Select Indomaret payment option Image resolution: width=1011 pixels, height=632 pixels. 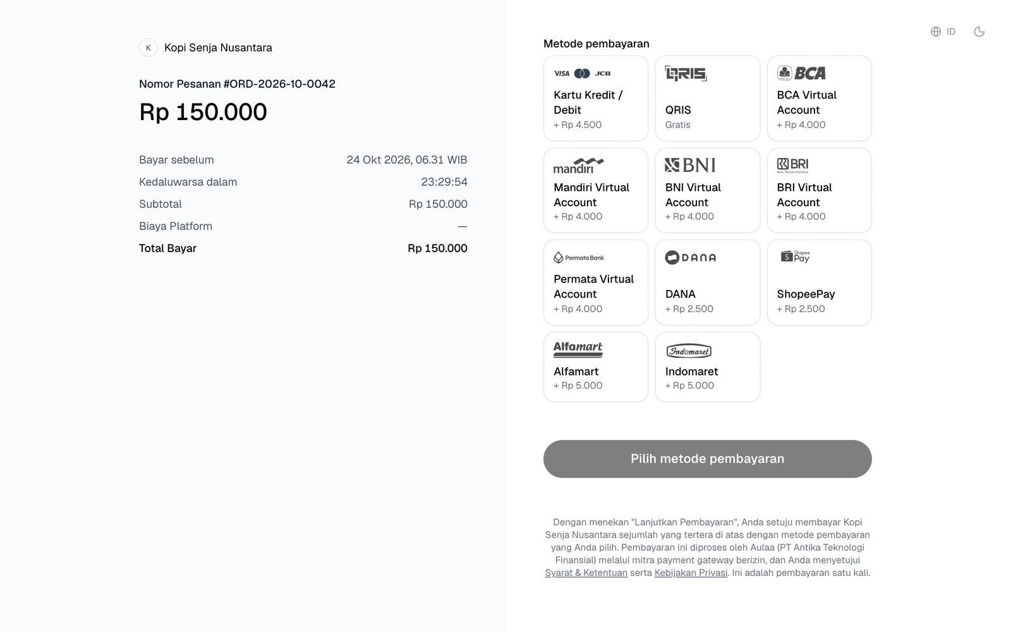pyautogui.click(x=708, y=367)
